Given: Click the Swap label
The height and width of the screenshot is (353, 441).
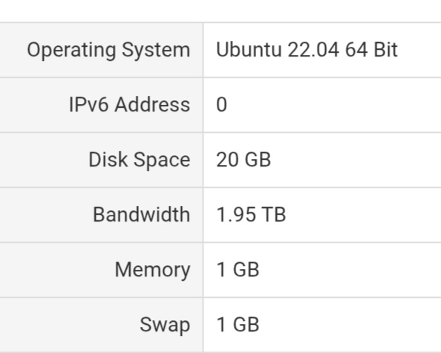Looking at the screenshot, I should [x=165, y=325].
